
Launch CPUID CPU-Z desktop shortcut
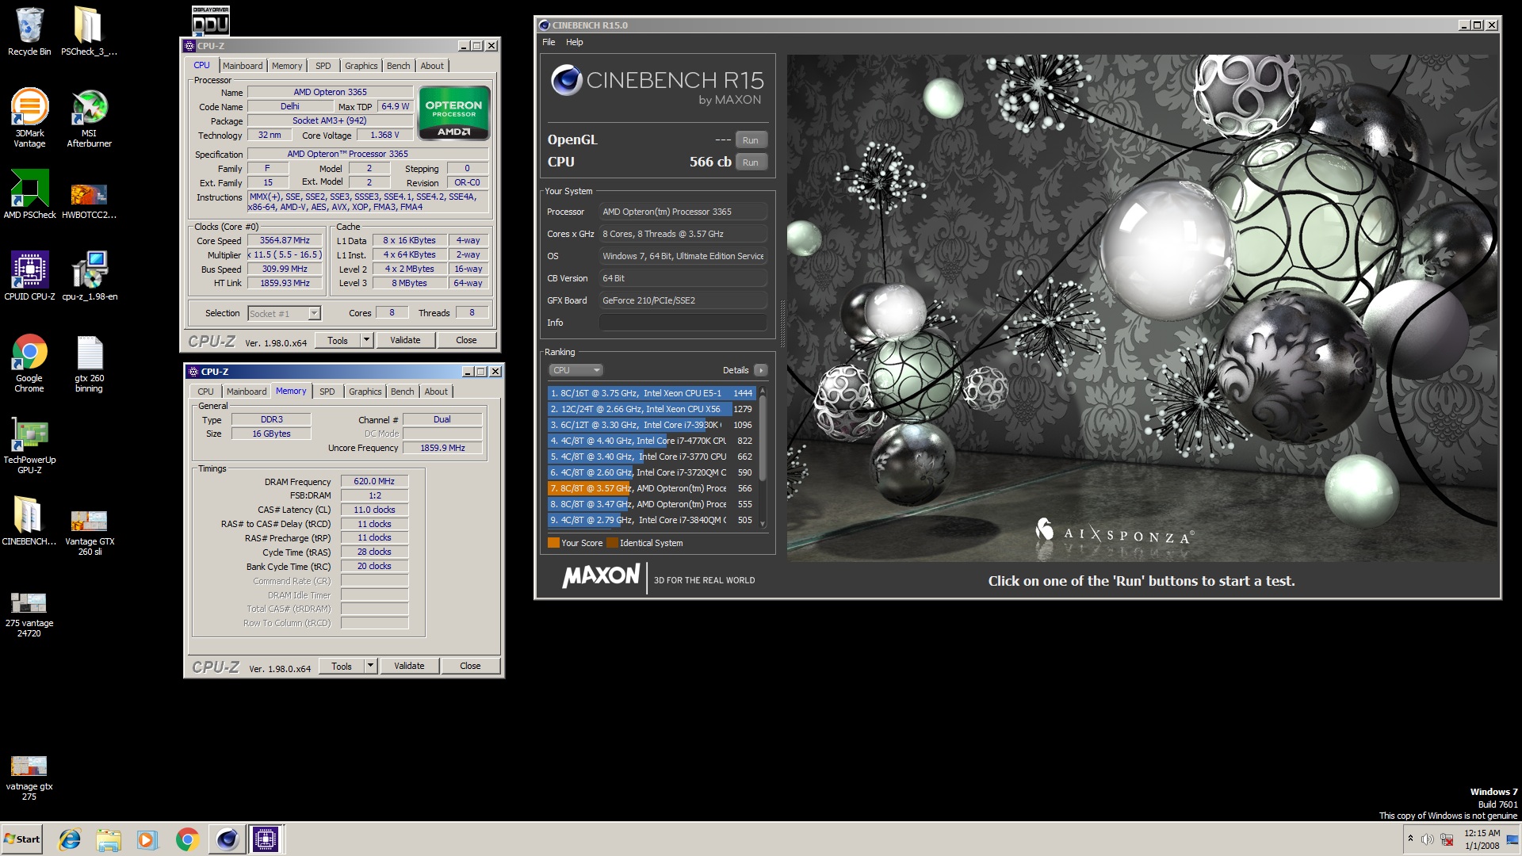[x=29, y=276]
